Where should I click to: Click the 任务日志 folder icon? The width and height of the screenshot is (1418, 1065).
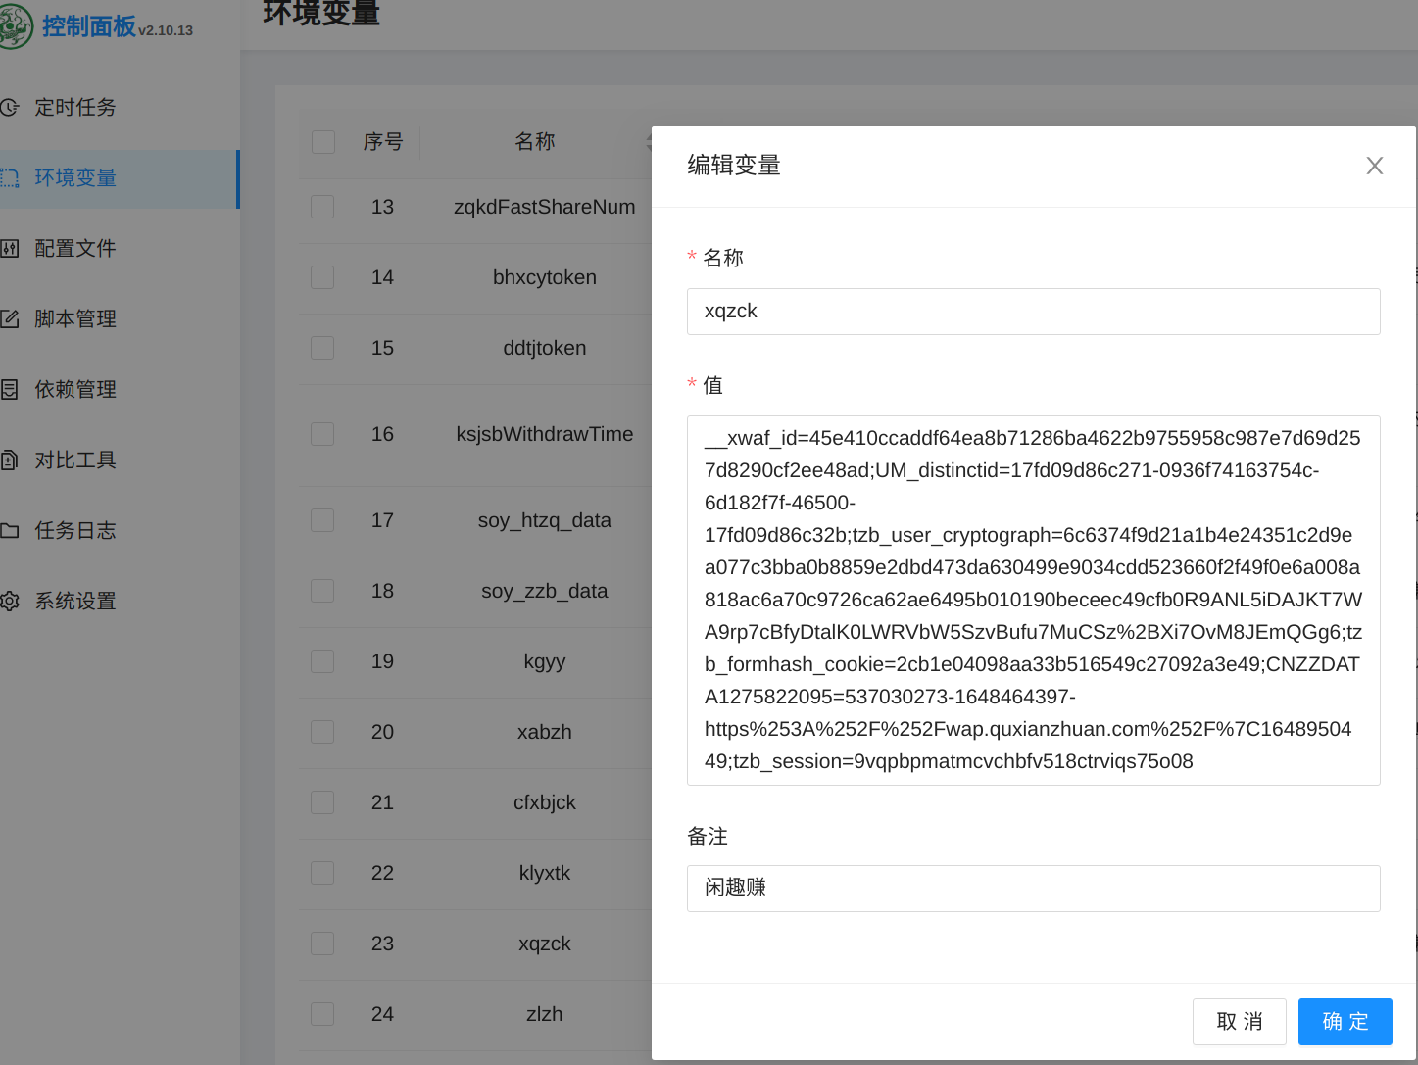pyautogui.click(x=12, y=530)
